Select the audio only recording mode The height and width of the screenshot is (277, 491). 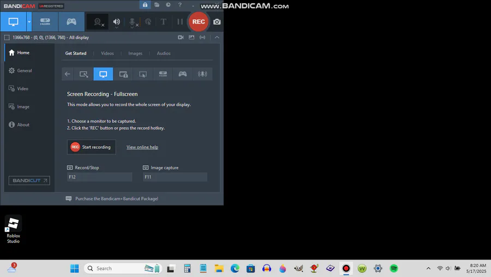click(202, 74)
